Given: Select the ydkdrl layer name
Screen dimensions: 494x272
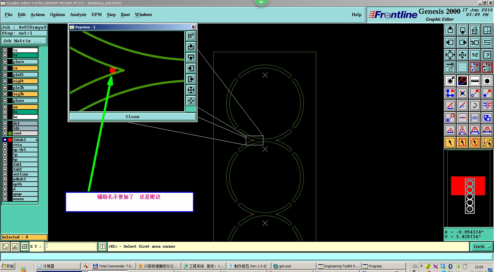Looking at the screenshot, I should [x=25, y=179].
